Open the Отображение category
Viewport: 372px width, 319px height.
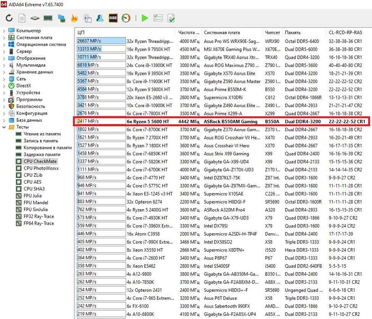[x=31, y=58]
